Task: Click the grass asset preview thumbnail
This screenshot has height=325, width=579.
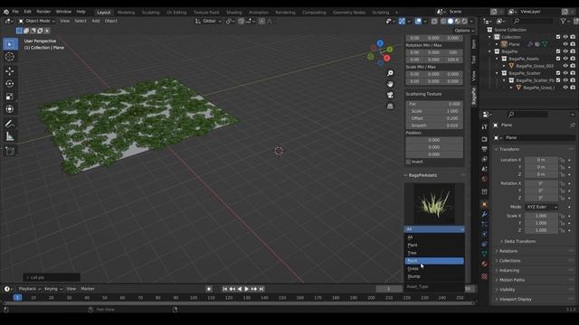Action: tap(434, 204)
